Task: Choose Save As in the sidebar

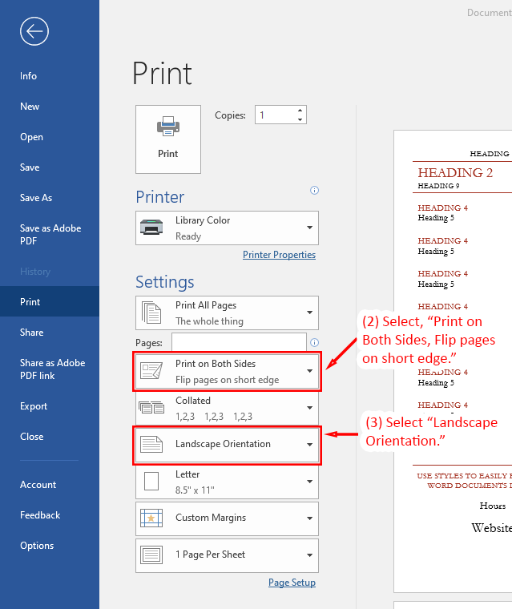Action: pyautogui.click(x=50, y=198)
